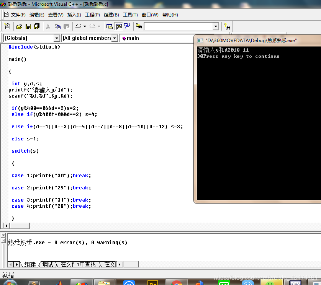The width and height of the screenshot is (321, 285).
Task: Open the 插入(I) menu
Action: (x=74, y=15)
